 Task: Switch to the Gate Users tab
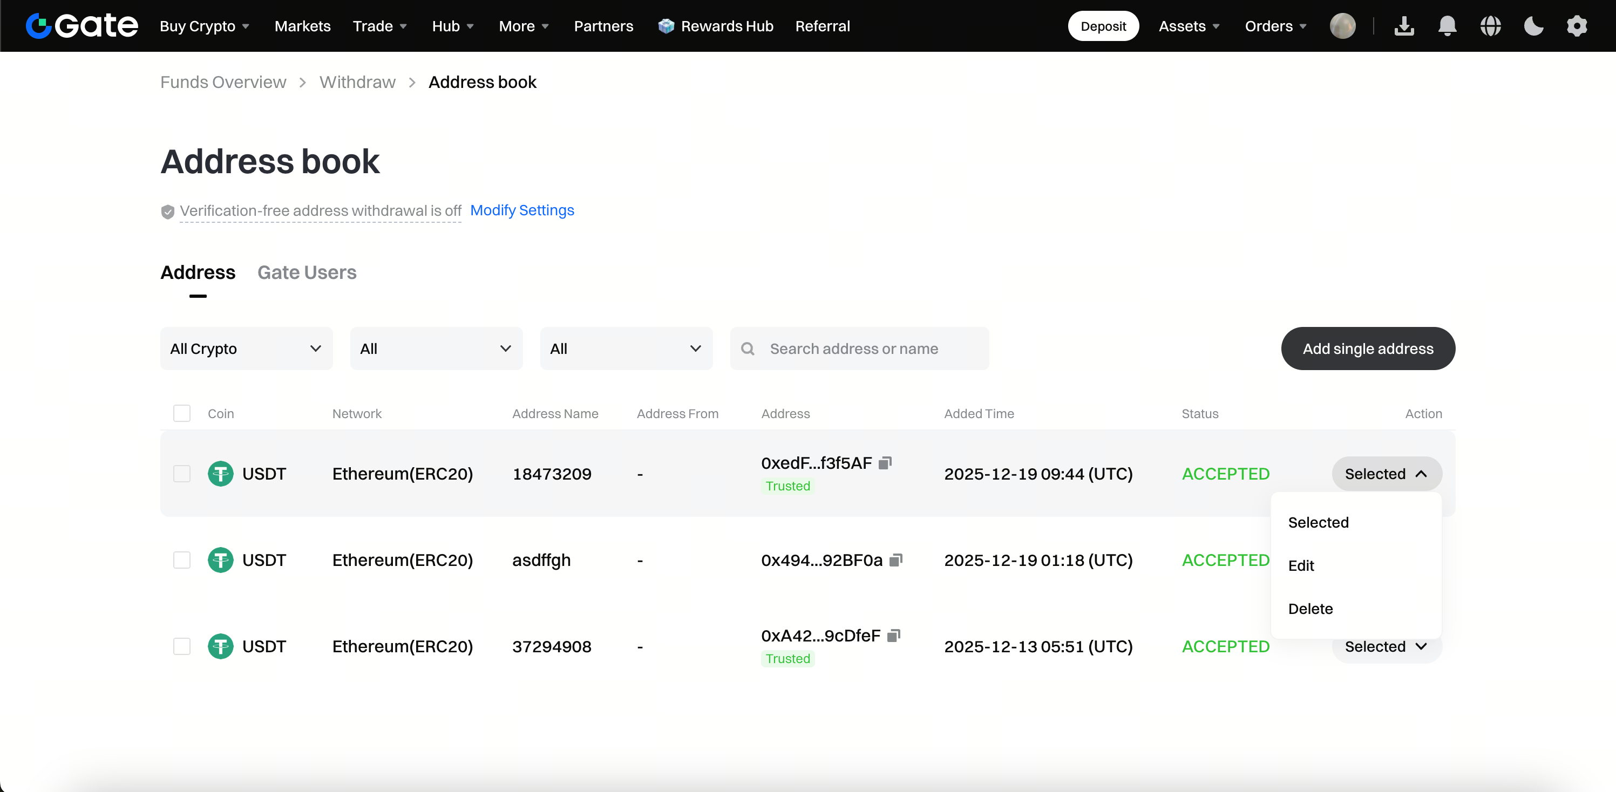[x=307, y=272]
